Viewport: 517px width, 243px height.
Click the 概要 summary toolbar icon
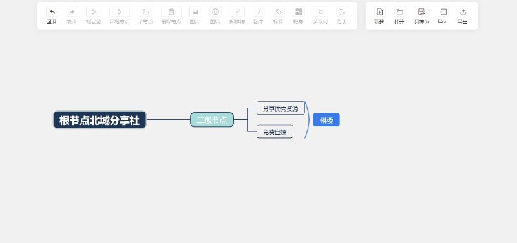[299, 12]
